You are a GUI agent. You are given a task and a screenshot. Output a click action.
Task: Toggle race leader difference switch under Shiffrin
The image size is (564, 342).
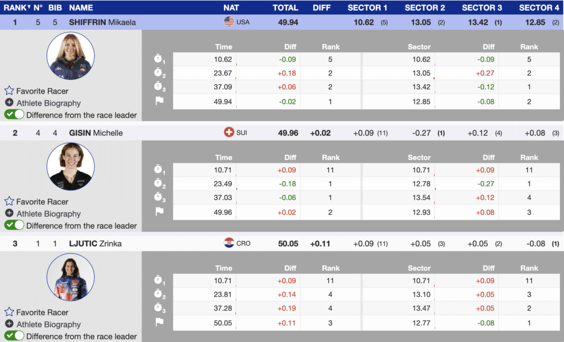(x=14, y=115)
